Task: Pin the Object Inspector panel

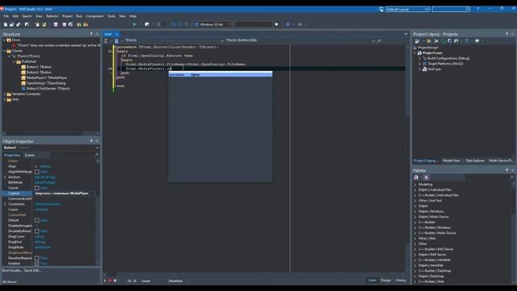Action: coord(91,141)
